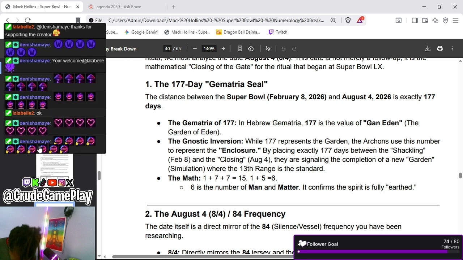Open the address bar zoom magnifier
This screenshot has height=260, width=463.
click(333, 20)
